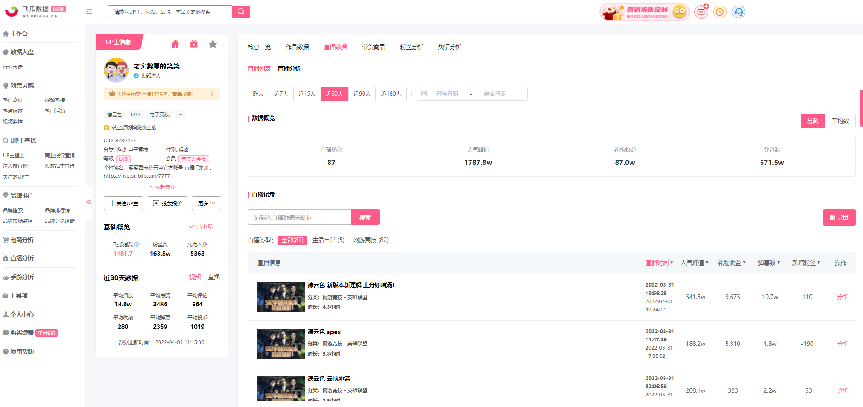Open the Toolbox sidebar item
Screen dimensions: 863x407
pyautogui.click(x=16, y=295)
